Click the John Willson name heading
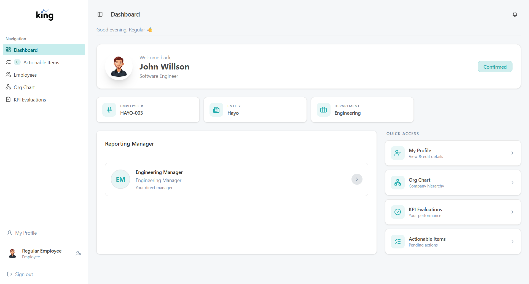 pyautogui.click(x=164, y=66)
